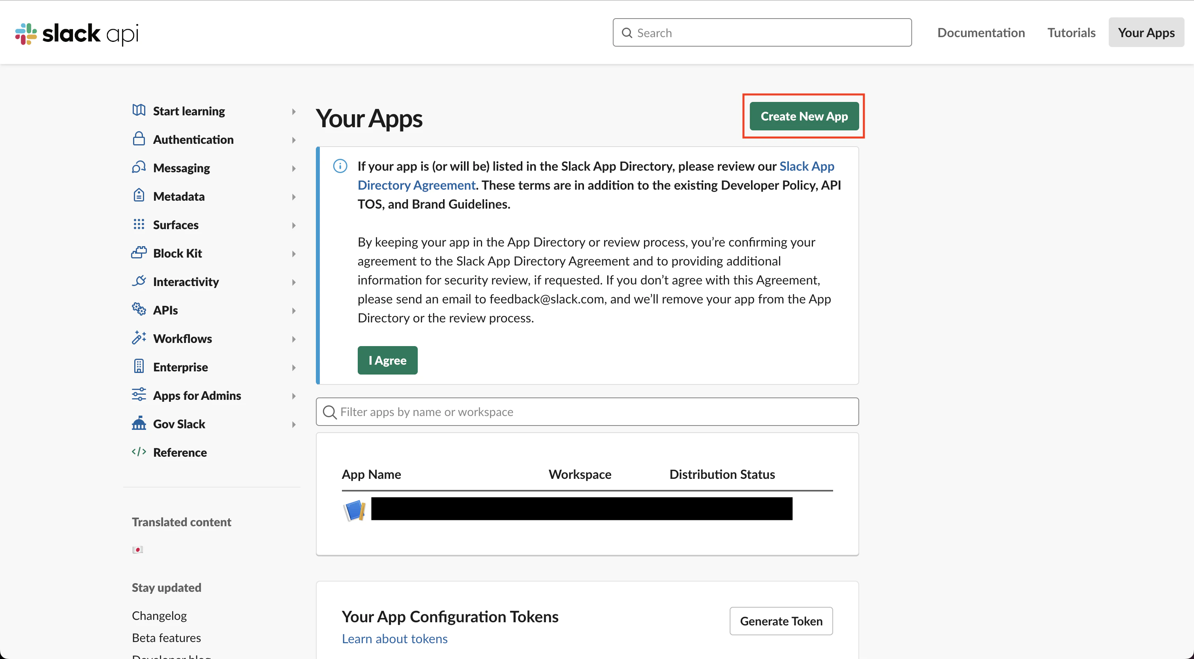Expand the Enterprise section arrow
This screenshot has height=659, width=1194.
click(293, 367)
